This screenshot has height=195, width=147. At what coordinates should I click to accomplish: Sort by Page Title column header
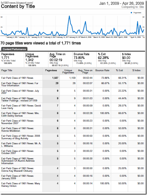7,70
